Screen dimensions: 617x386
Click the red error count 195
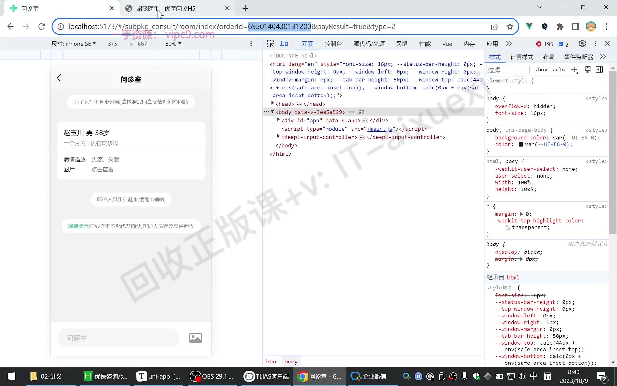(544, 44)
